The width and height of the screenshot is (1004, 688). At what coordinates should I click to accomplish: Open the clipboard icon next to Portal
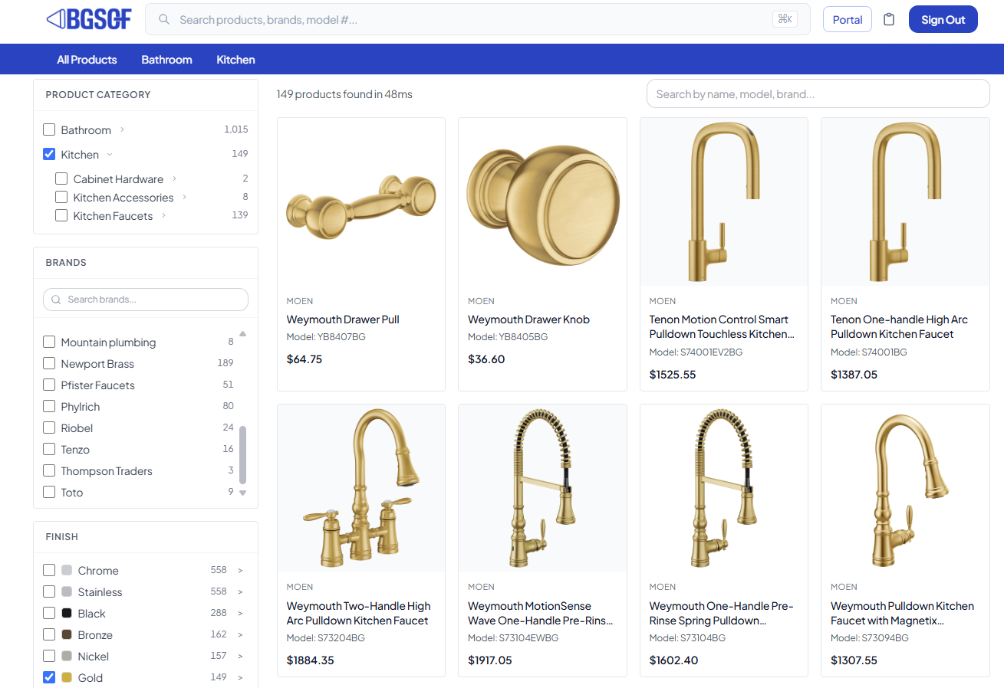[x=889, y=19]
